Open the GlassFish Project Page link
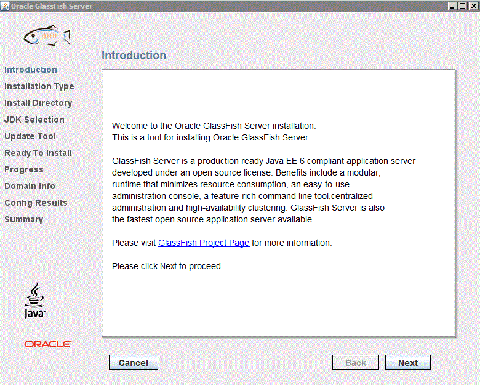Screen dimensions: 480x385 204,243
